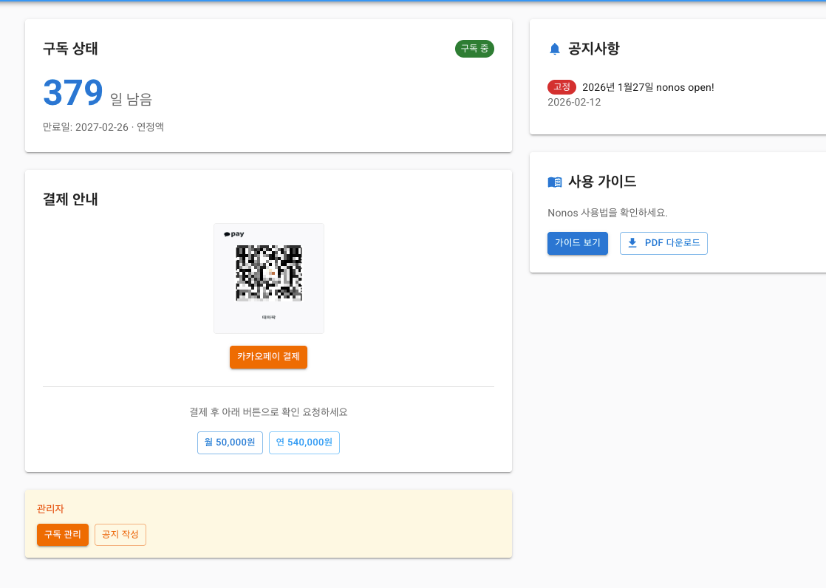Open the admin 공지 작성 button
Screen dimensions: 826x588
pyautogui.click(x=120, y=535)
